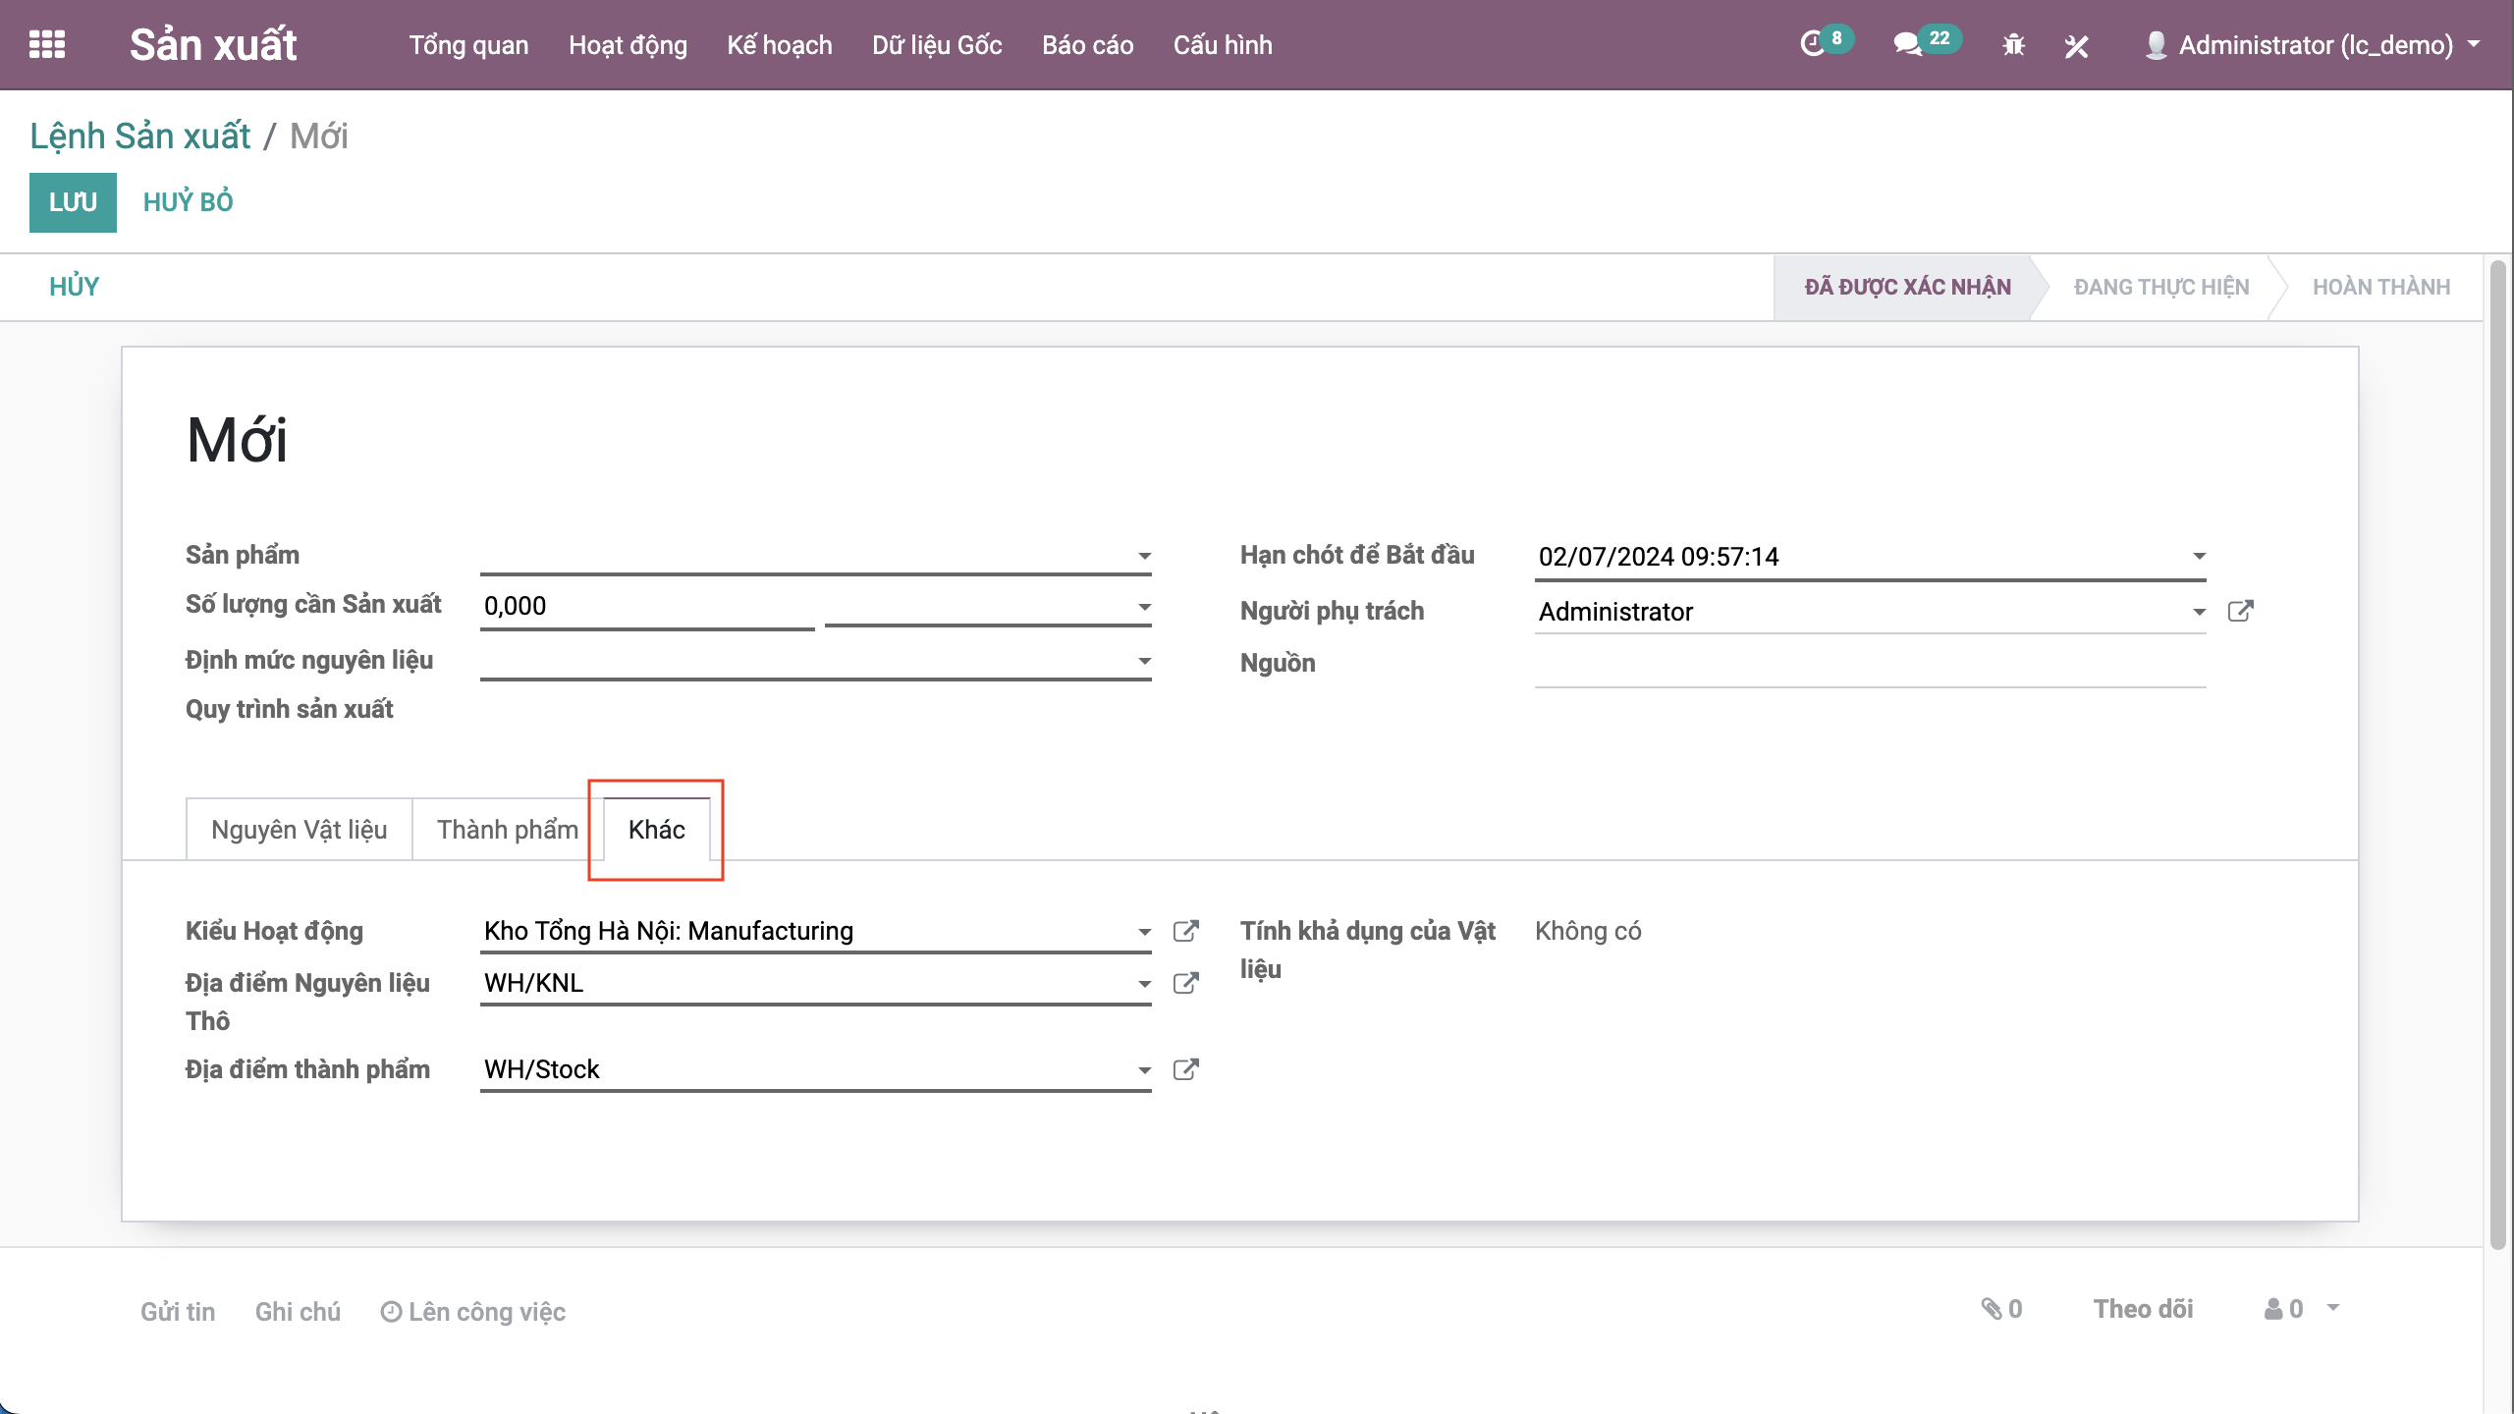Open the Báo cáo menu
Viewport: 2514px width, 1414px height.
pyautogui.click(x=1087, y=45)
